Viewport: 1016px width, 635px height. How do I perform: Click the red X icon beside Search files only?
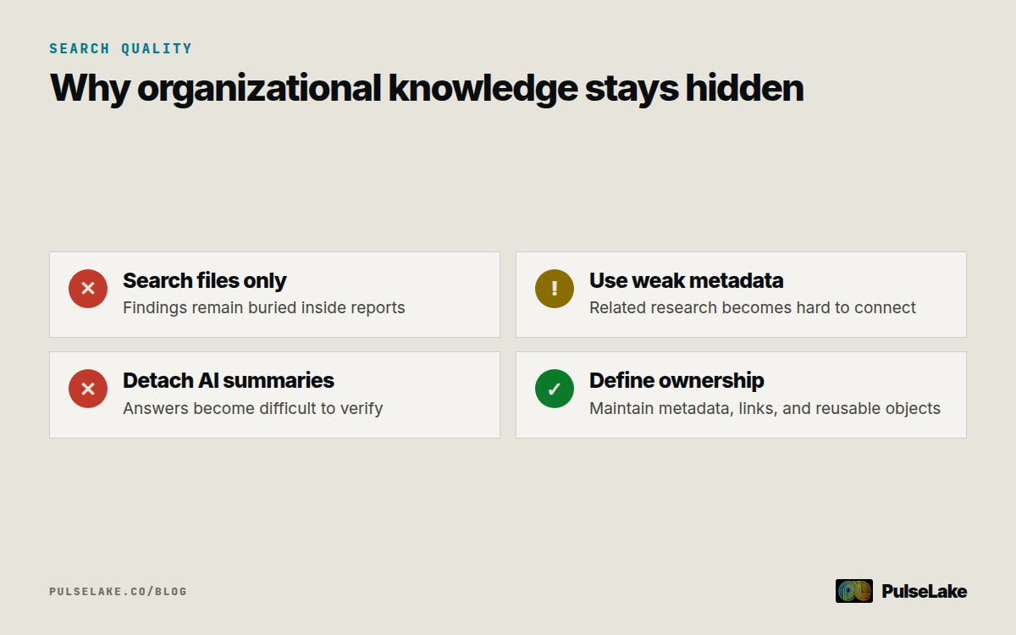click(x=88, y=289)
